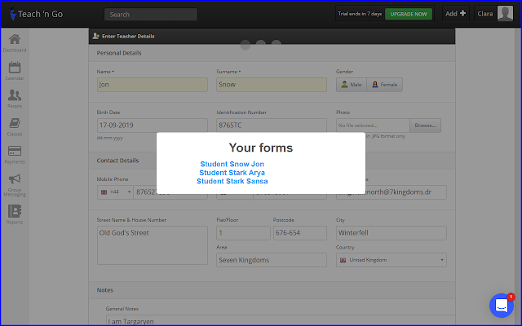Open the Student Stark Sansa form

pos(232,181)
